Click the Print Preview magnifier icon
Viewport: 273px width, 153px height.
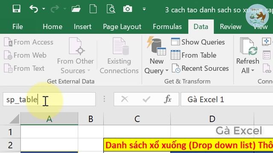pos(111,8)
